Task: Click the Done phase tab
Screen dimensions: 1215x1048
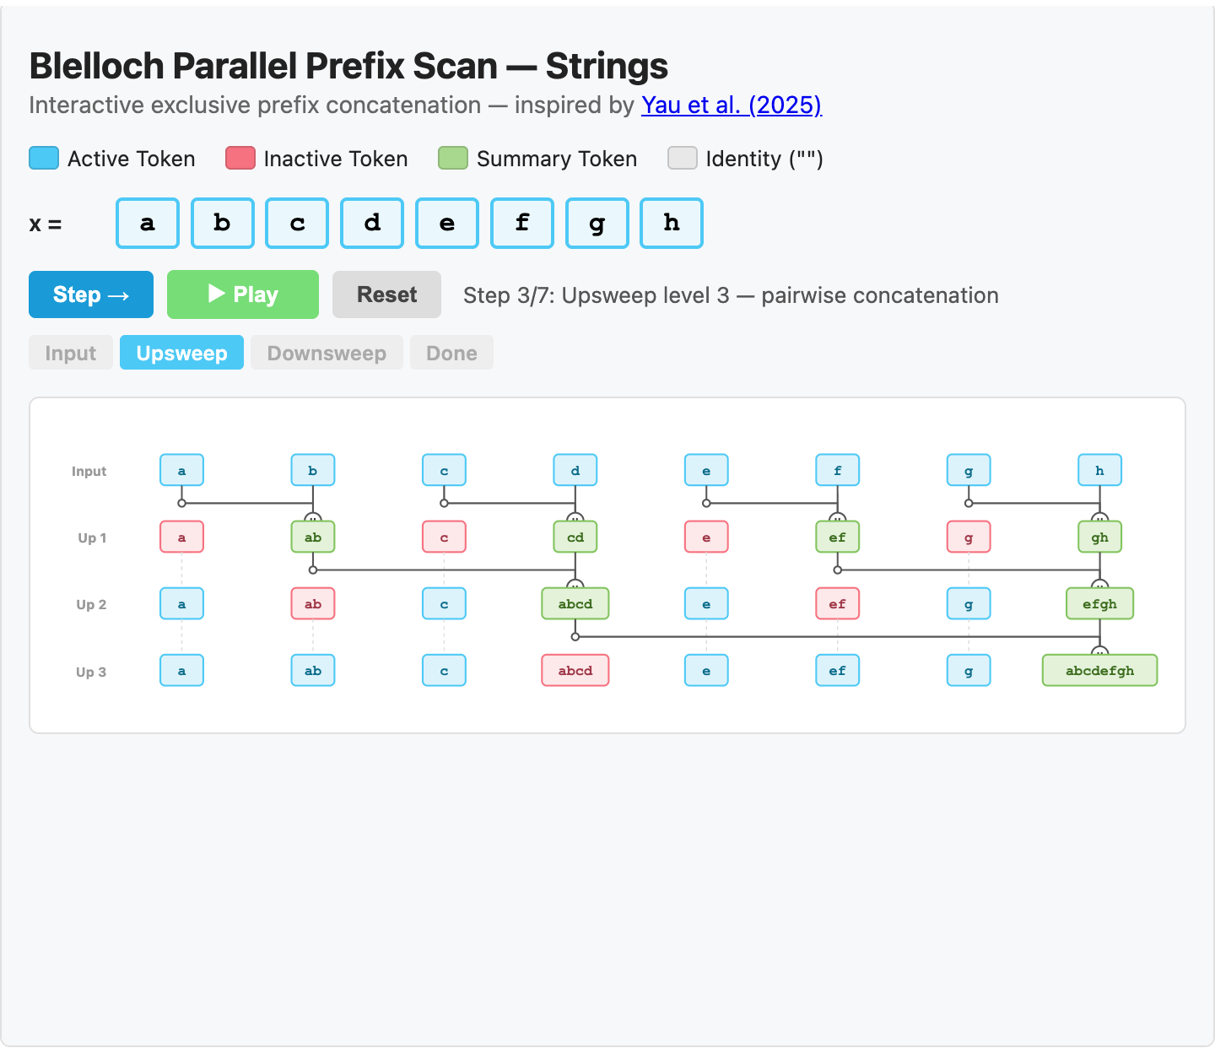Action: tap(451, 353)
